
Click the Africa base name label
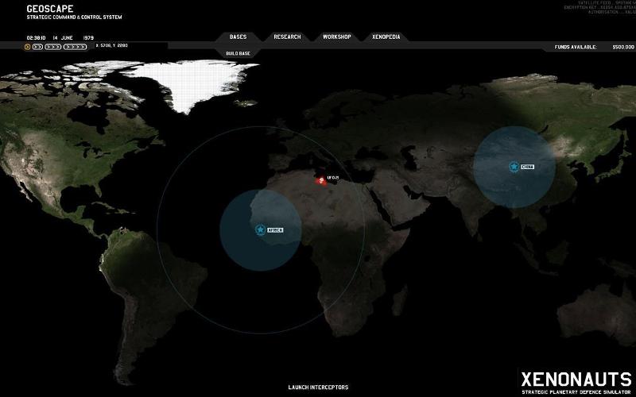(275, 229)
